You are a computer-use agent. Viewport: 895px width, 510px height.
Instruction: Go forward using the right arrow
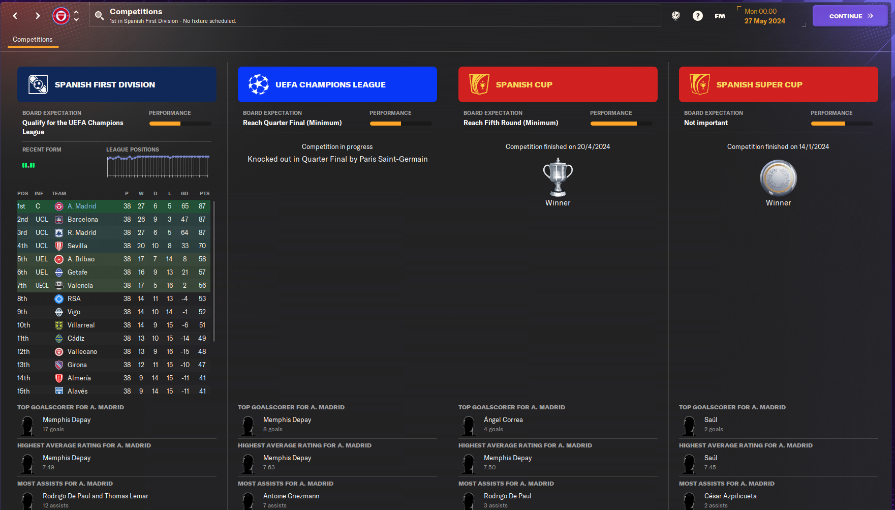(38, 16)
